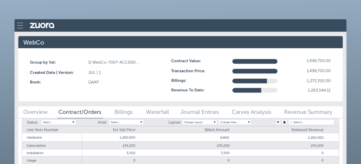
Task: Click the export document icon
Action: [284, 122]
